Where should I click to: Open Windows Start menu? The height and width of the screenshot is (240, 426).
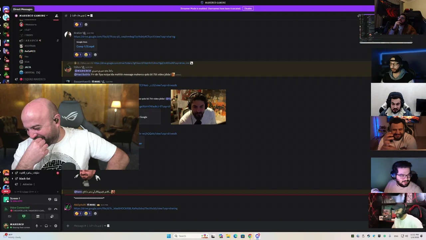tap(169, 236)
